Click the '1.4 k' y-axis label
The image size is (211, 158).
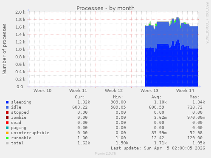[20, 34]
